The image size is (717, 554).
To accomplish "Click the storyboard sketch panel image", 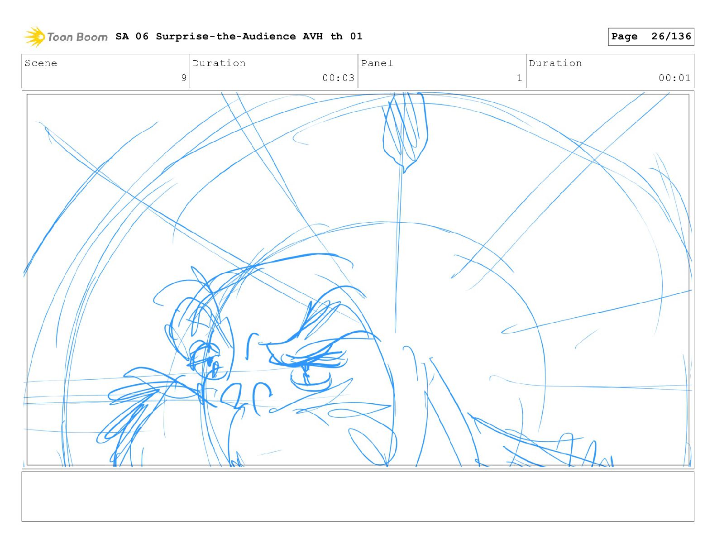I will pos(358,280).
